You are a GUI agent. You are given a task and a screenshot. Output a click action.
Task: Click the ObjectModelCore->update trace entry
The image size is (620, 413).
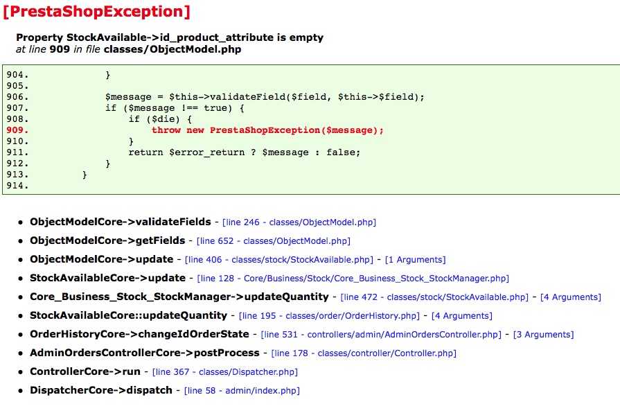coord(102,259)
